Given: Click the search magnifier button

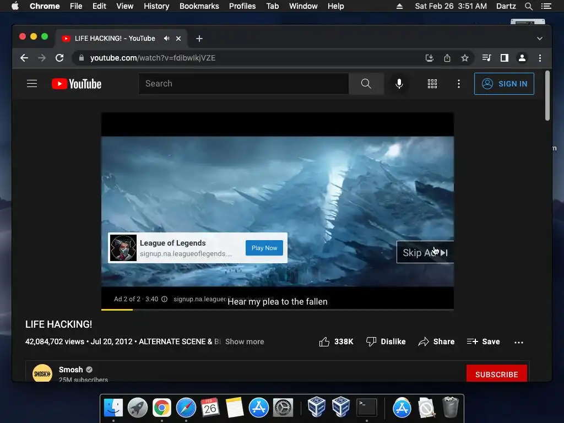Looking at the screenshot, I should 366,84.
